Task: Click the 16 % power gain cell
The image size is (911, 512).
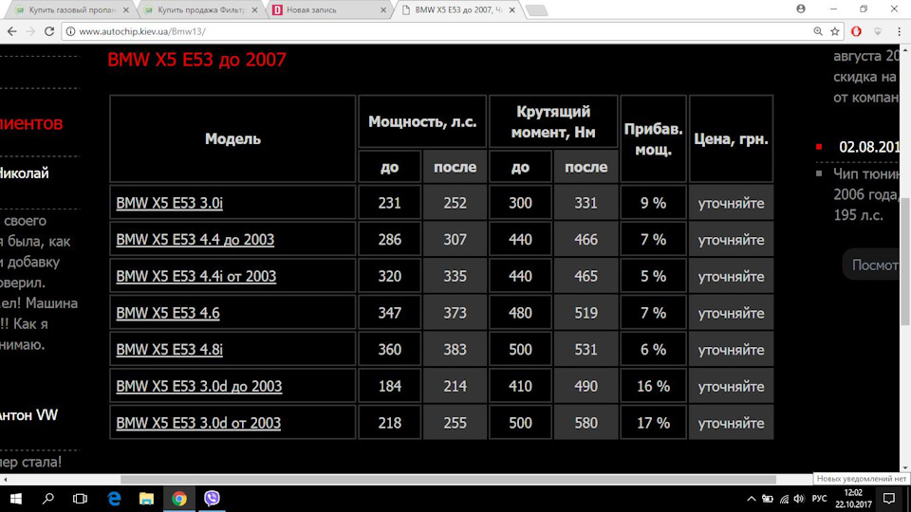Action: pos(653,386)
